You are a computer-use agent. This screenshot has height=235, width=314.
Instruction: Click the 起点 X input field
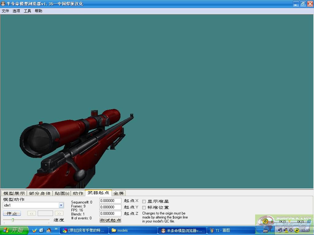click(110, 201)
